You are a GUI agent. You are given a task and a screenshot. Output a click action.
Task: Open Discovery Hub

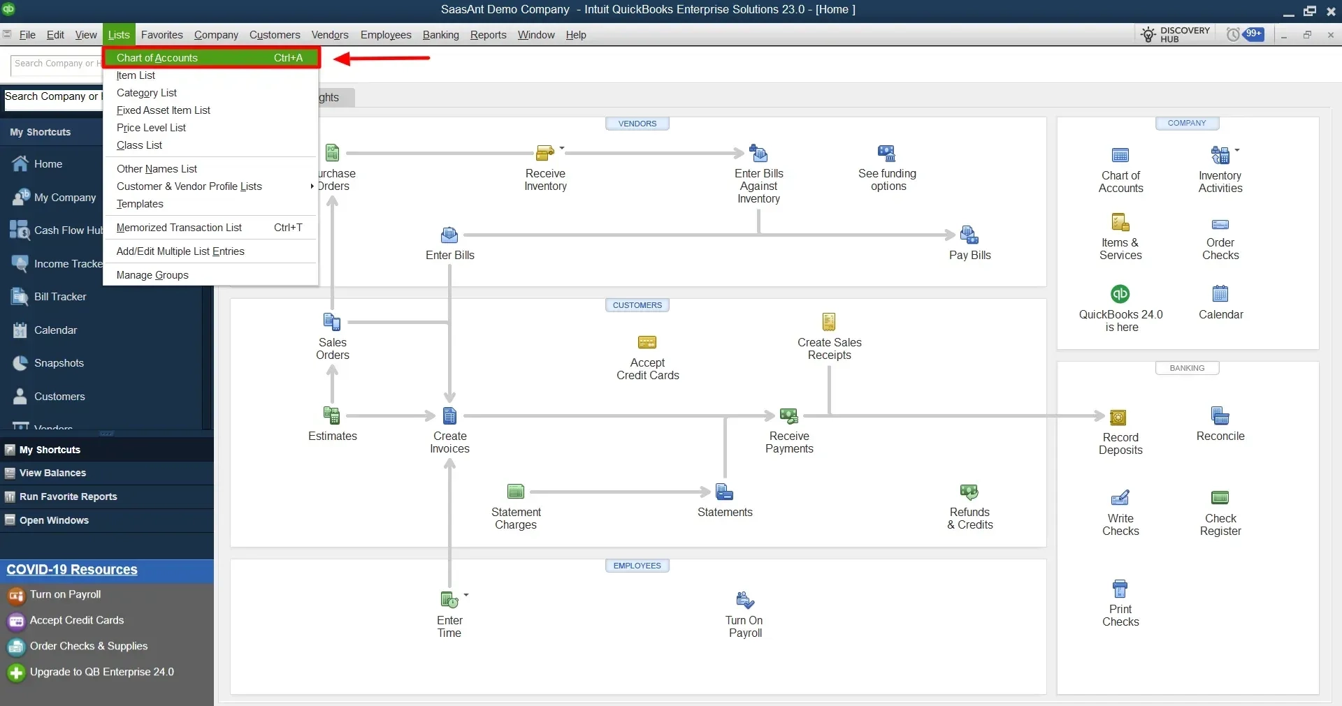coord(1176,34)
